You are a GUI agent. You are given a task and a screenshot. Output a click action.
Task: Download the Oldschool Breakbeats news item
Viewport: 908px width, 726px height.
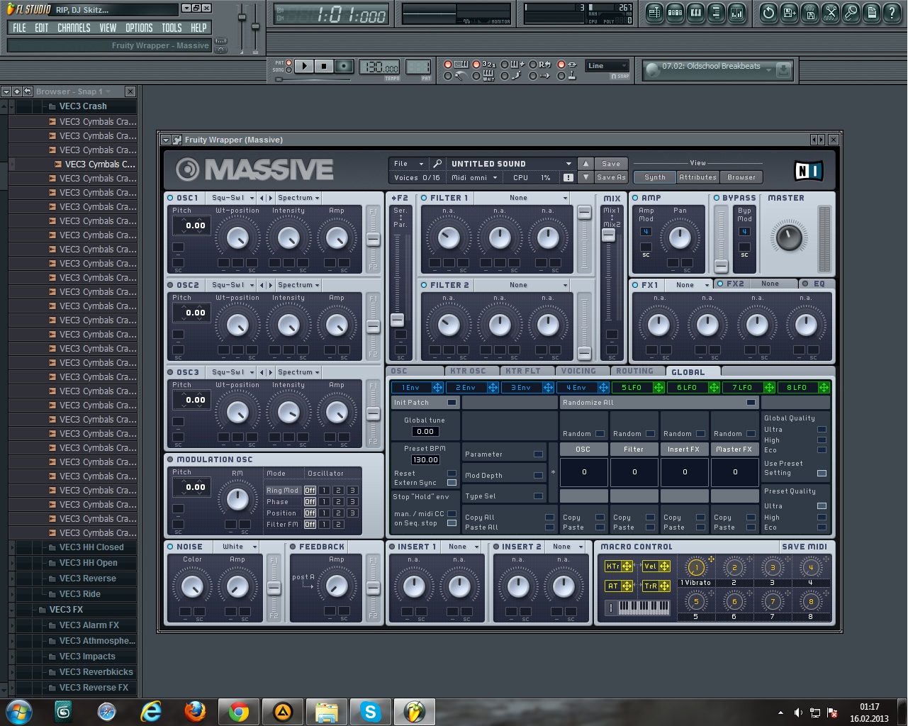click(x=783, y=70)
